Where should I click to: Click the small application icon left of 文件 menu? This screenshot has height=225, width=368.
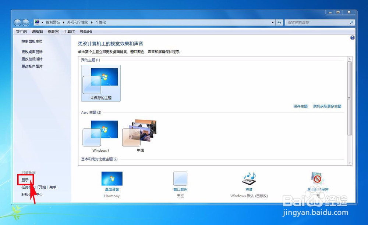click(37, 22)
